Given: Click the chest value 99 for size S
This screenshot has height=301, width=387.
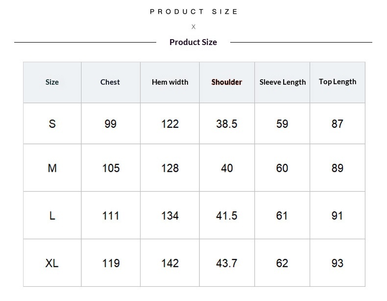Looking at the screenshot, I should pyautogui.click(x=111, y=124).
